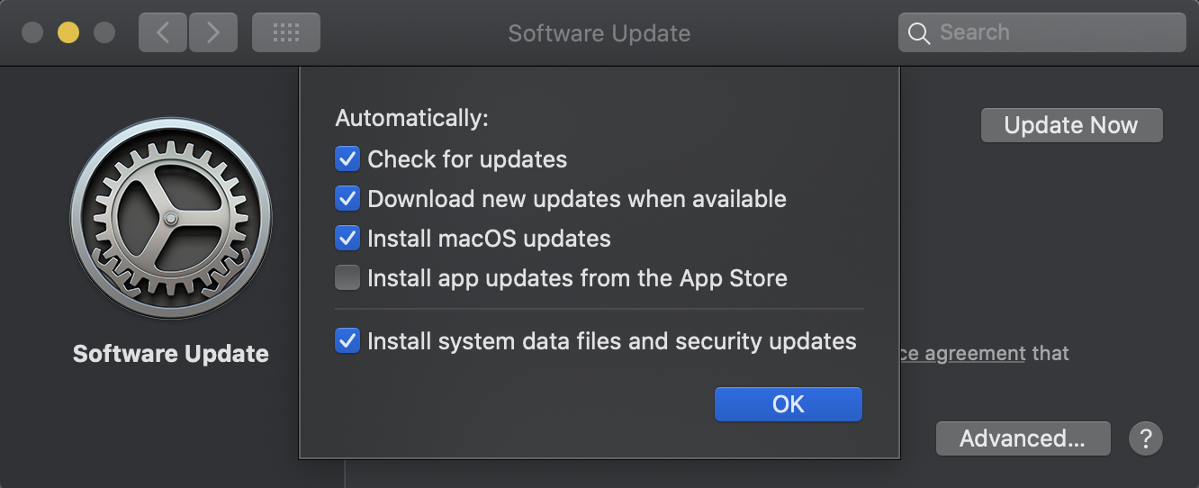1199x488 pixels.
Task: Uncheck Install system data files and security updates
Action: pos(347,341)
